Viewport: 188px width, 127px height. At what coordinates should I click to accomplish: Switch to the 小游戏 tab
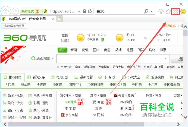(106, 77)
